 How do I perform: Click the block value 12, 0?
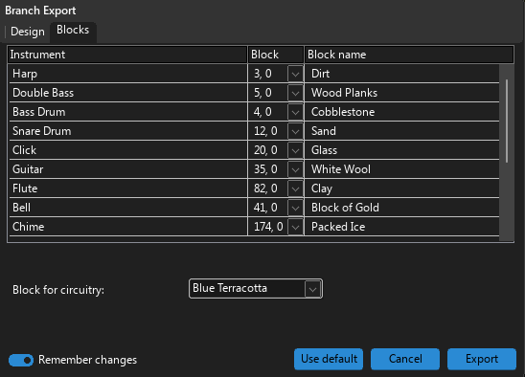pyautogui.click(x=265, y=131)
